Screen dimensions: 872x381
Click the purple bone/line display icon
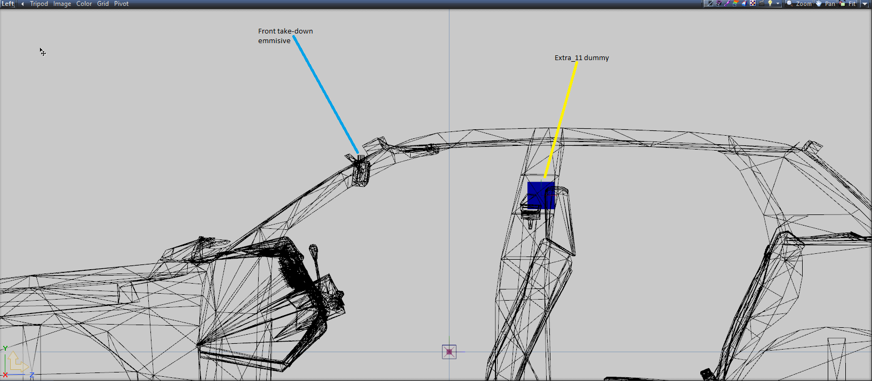727,3
